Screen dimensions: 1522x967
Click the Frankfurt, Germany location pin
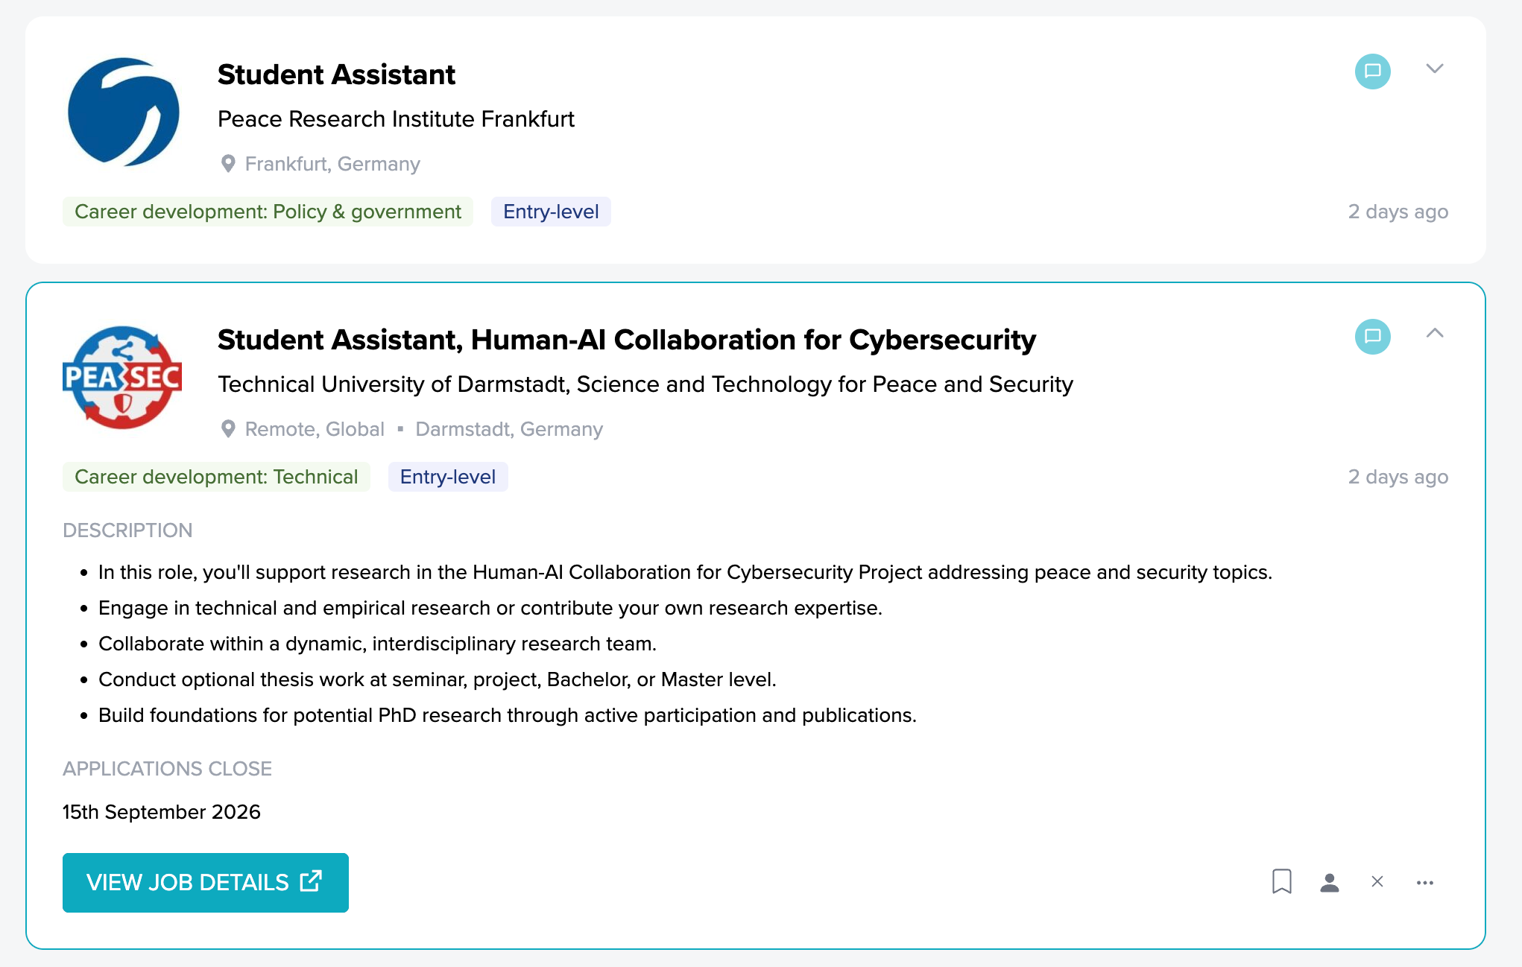228,164
